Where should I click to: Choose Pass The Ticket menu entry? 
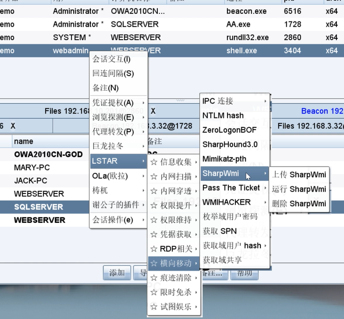click(231, 188)
